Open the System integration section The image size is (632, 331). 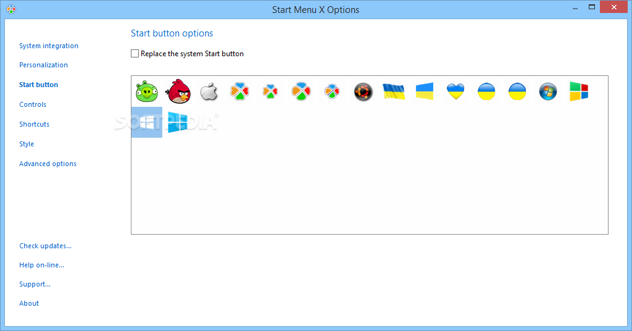coord(49,46)
